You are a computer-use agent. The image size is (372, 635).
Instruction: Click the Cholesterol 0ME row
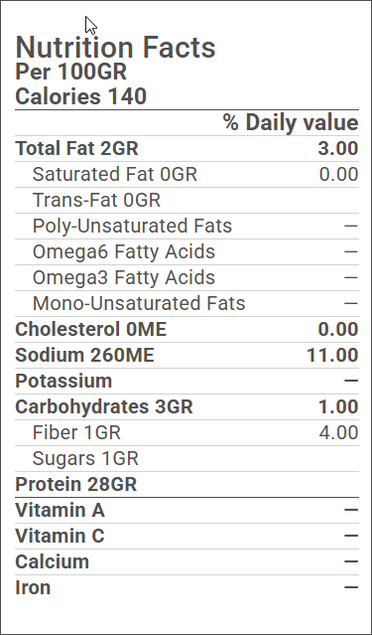click(186, 330)
